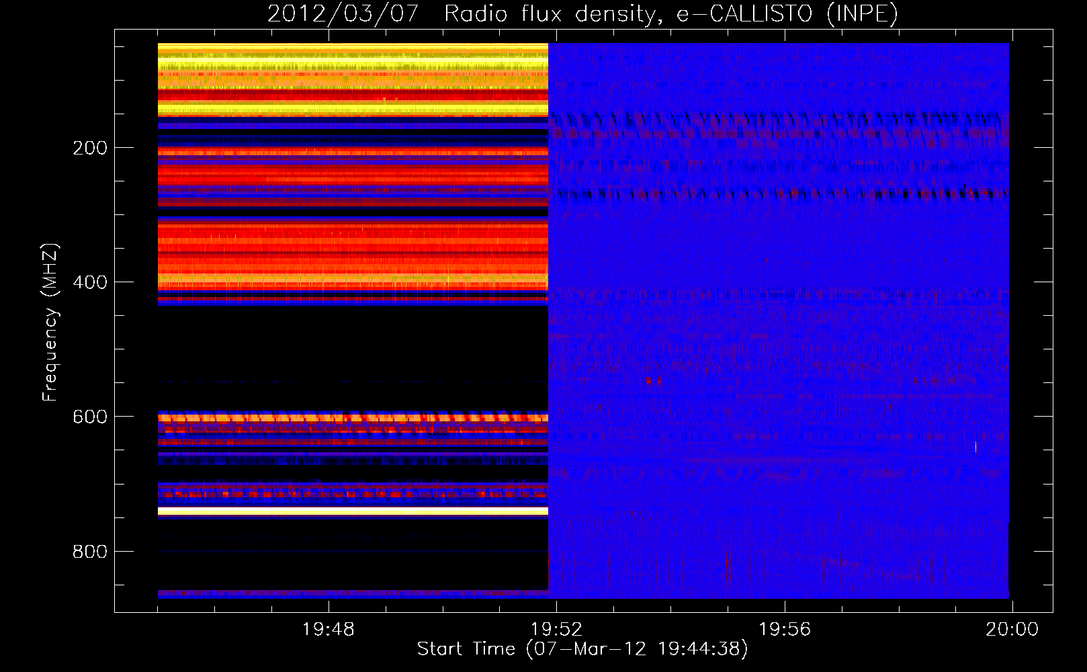Click the 600 frequency tick label
This screenshot has width=1087, height=672.
(x=90, y=417)
